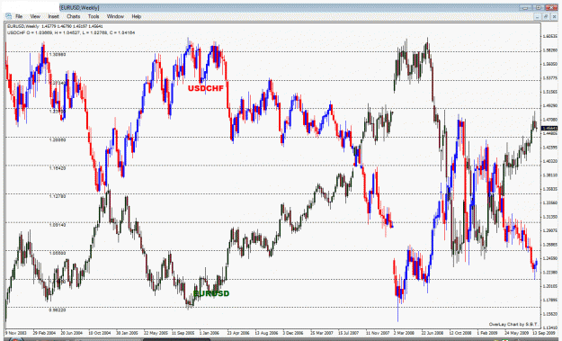Image resolution: width=562 pixels, height=341 pixels.
Task: Click the 9 Nov 2003 date label
Action: (16, 333)
